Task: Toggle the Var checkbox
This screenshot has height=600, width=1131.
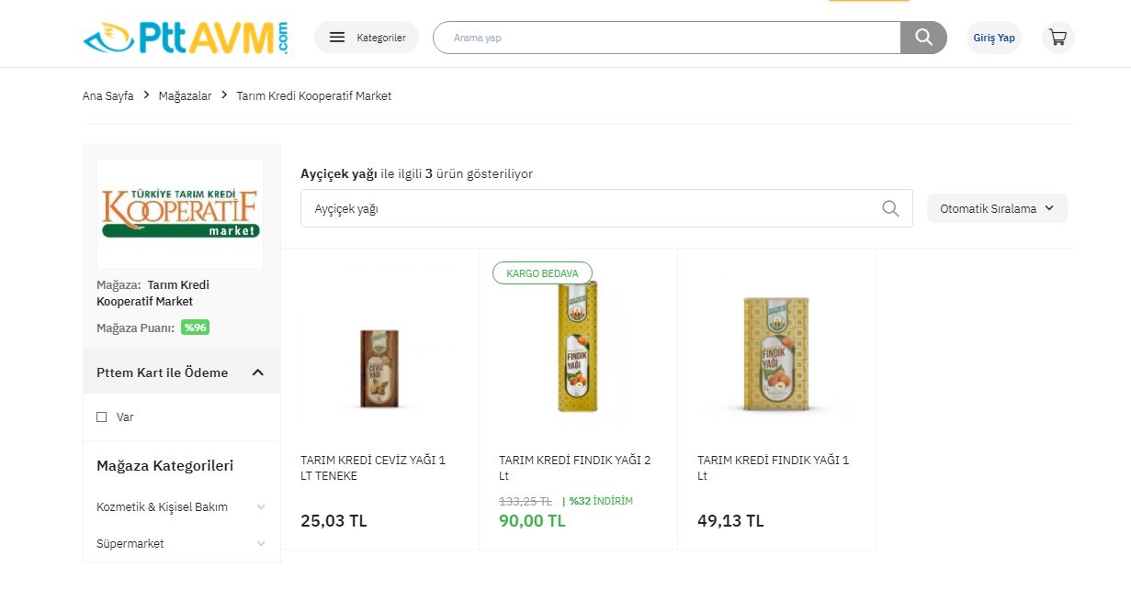Action: 102,417
